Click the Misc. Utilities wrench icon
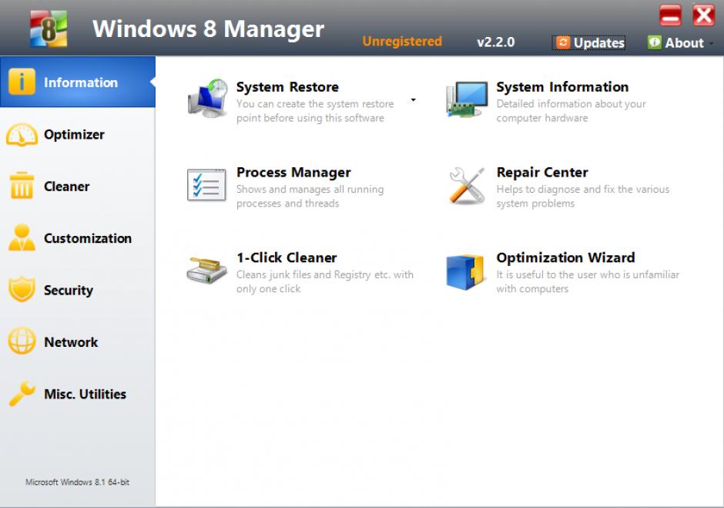Image resolution: width=724 pixels, height=508 pixels. (x=22, y=393)
